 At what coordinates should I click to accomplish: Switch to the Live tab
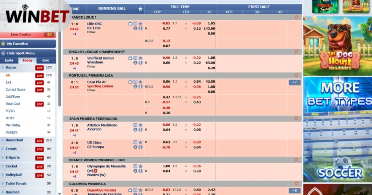coord(46,60)
